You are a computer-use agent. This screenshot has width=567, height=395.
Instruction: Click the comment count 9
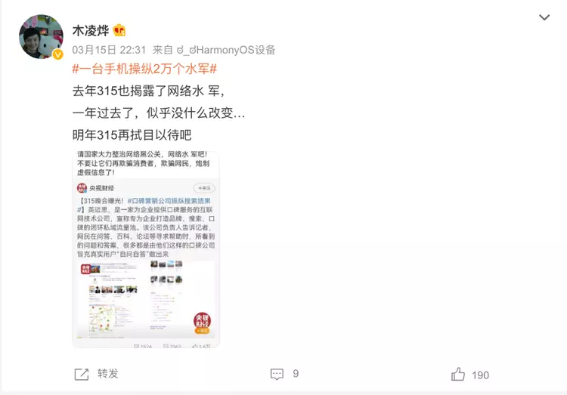(x=296, y=374)
